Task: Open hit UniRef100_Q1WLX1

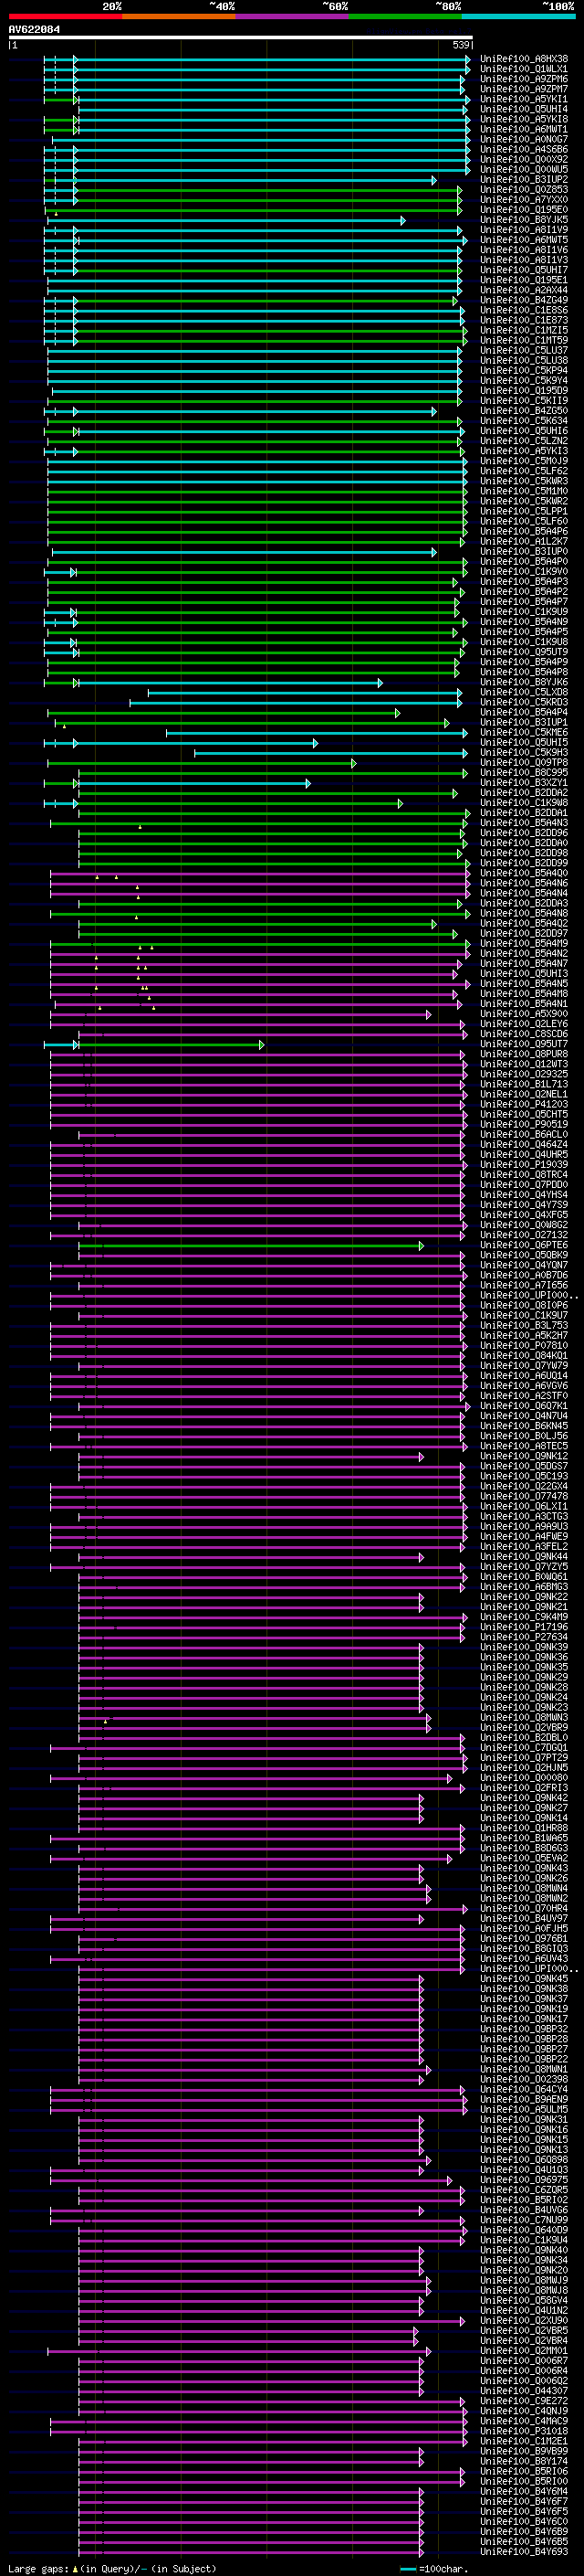Action: click(x=524, y=69)
